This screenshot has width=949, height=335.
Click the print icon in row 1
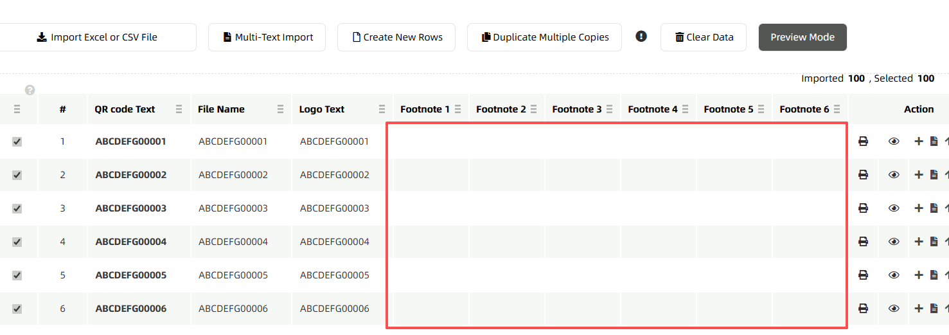(863, 141)
